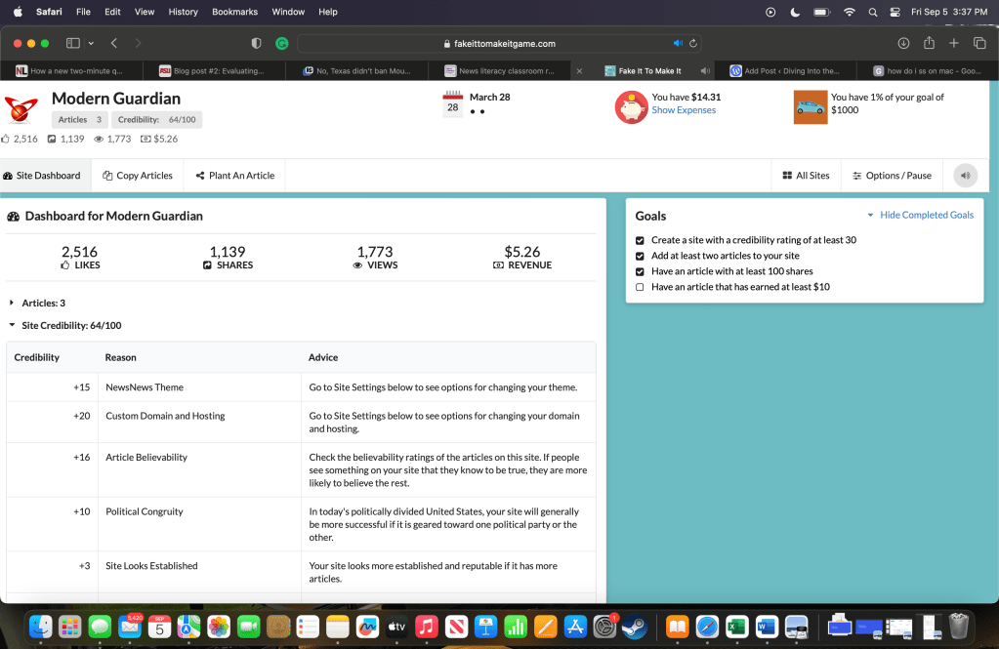This screenshot has width=999, height=649.
Task: Click the Safari share icon
Action: coord(929,43)
